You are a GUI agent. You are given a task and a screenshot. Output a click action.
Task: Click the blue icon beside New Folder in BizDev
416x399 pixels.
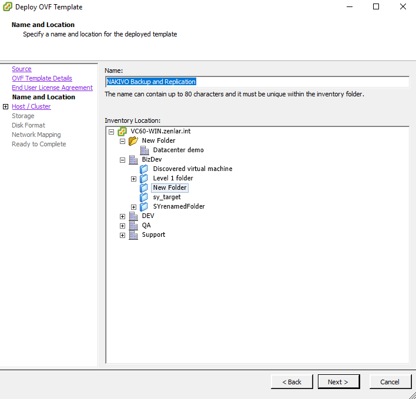click(144, 188)
